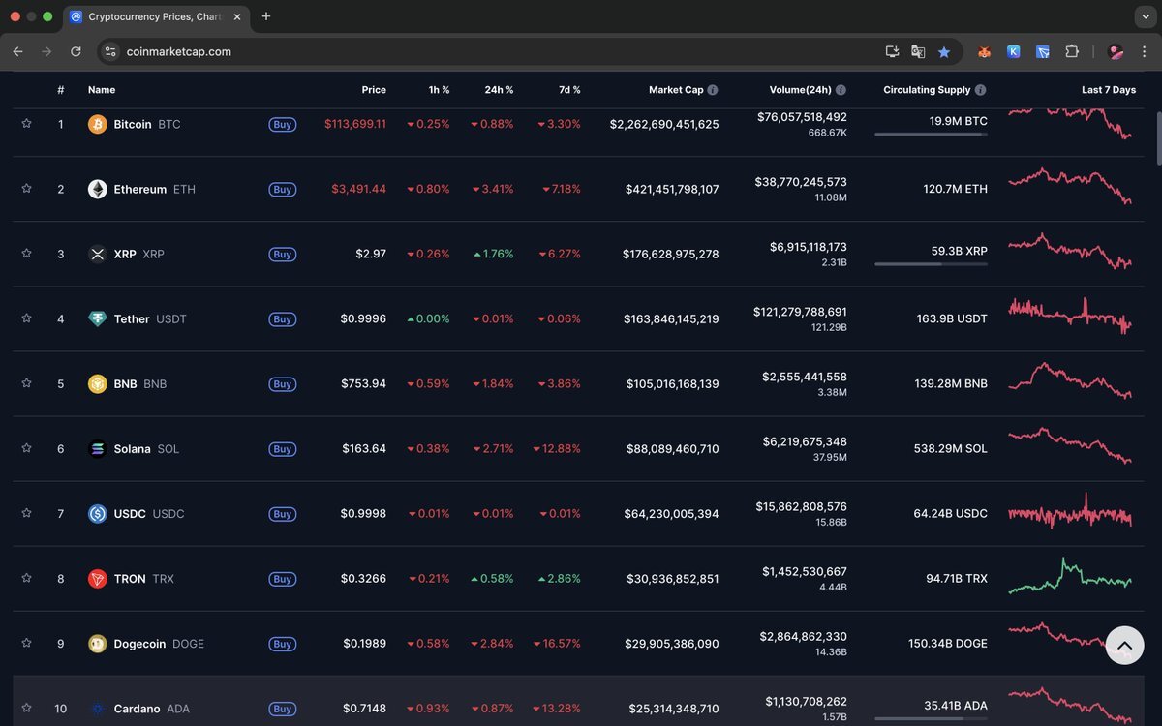Screen dimensions: 1162x726
Task: Click the Solana coin logo
Action: click(97, 448)
